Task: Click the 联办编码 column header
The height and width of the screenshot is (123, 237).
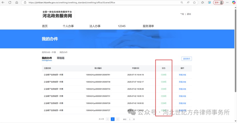Action: (x=98, y=68)
